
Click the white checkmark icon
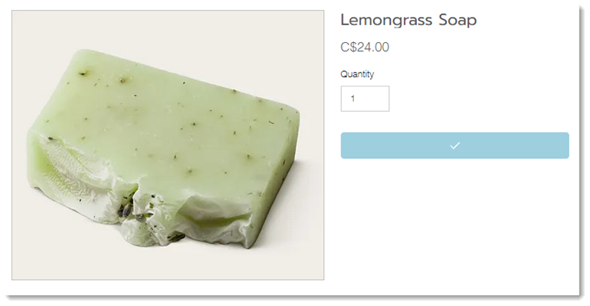pyautogui.click(x=455, y=145)
